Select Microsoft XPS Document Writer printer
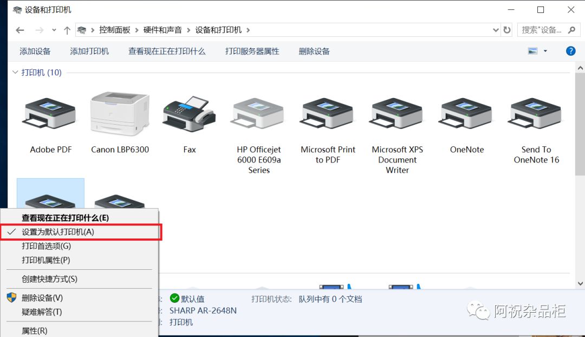Screen dimensions: 585x337 397,113
